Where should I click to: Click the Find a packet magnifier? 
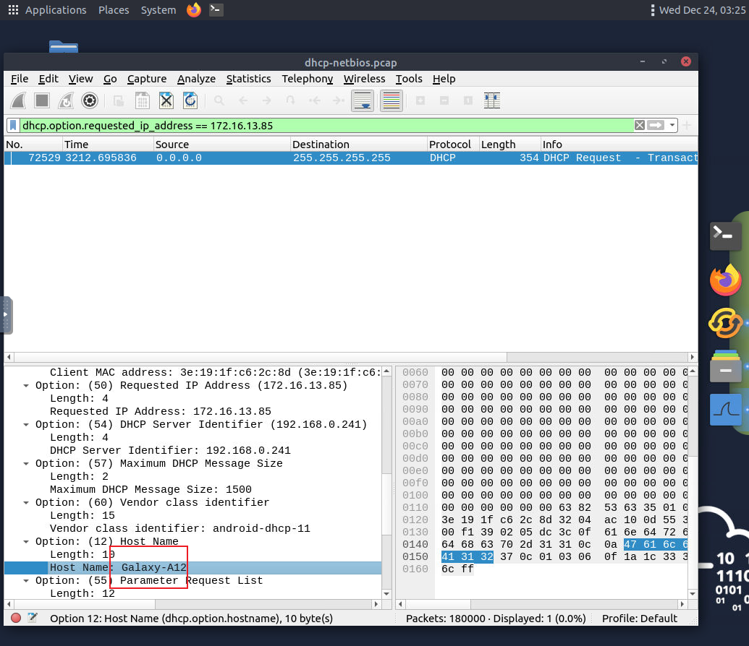[219, 100]
